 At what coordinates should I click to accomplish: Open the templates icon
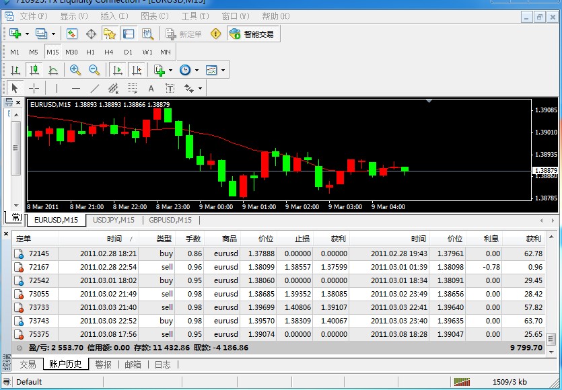click(x=211, y=70)
